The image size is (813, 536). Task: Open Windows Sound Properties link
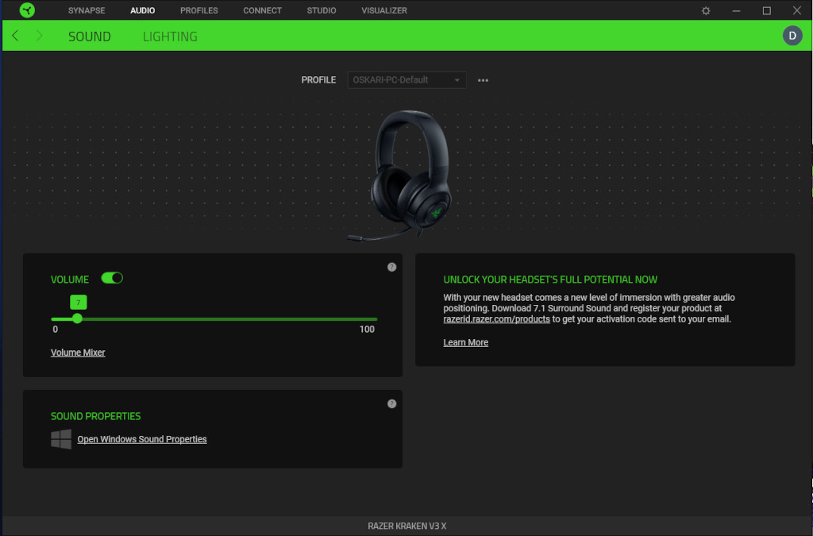point(142,439)
